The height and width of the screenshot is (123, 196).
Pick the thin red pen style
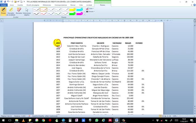[x=43, y=9]
